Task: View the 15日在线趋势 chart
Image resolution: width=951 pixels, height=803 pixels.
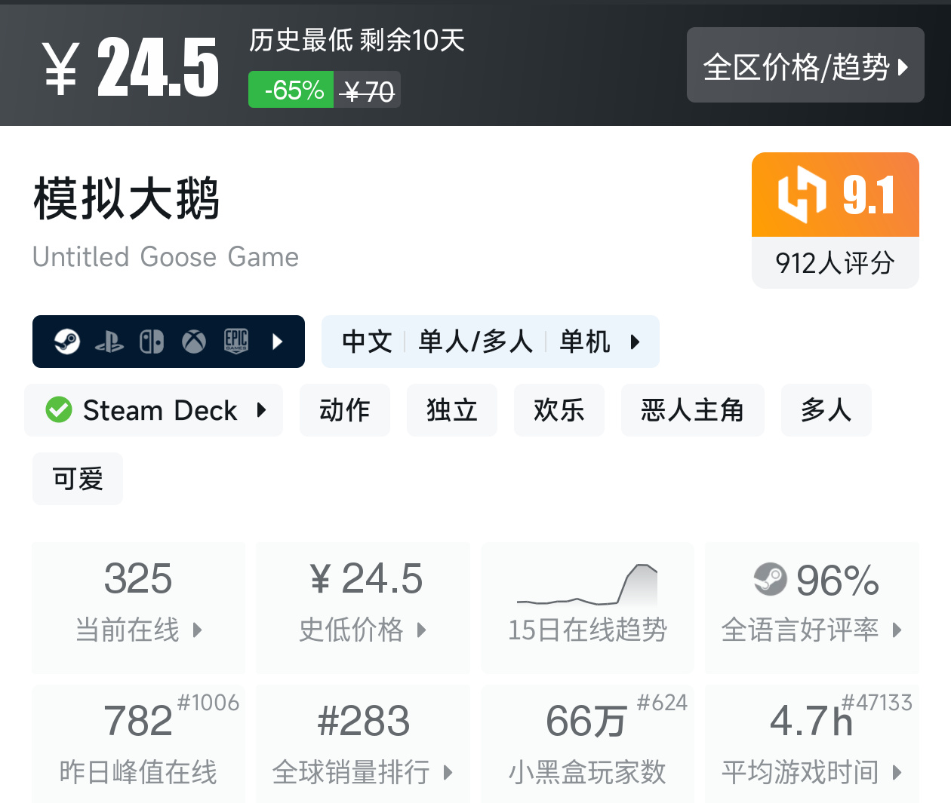Action: (x=587, y=607)
